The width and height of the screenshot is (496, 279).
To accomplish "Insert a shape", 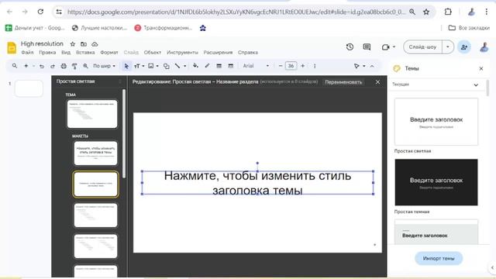I will (167, 66).
